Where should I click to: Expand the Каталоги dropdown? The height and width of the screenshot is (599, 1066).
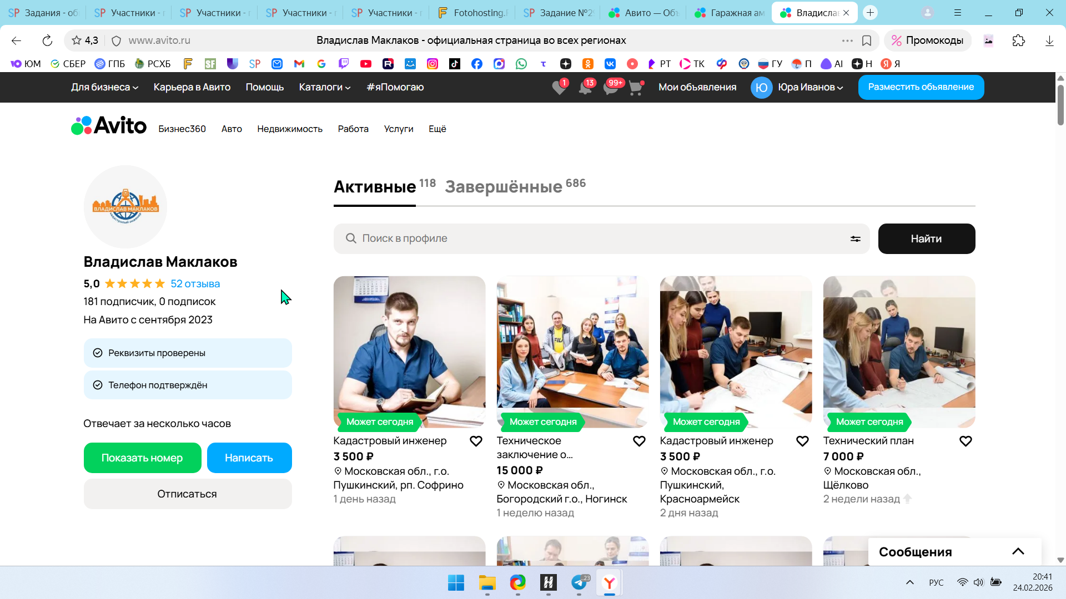(324, 87)
